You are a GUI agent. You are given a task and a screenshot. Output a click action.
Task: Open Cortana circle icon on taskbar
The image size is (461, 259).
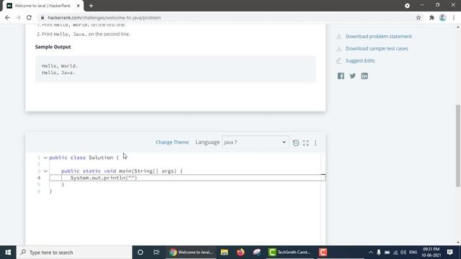(x=140, y=253)
